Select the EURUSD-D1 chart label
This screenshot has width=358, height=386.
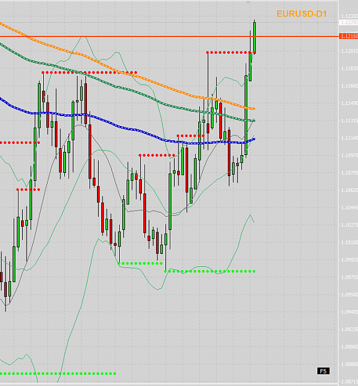coord(302,14)
